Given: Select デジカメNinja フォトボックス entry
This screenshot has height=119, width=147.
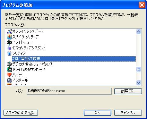Looking at the screenshot, I should pyautogui.click(x=32, y=64).
